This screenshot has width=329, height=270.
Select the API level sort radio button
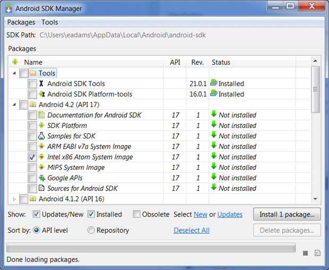coord(37,230)
